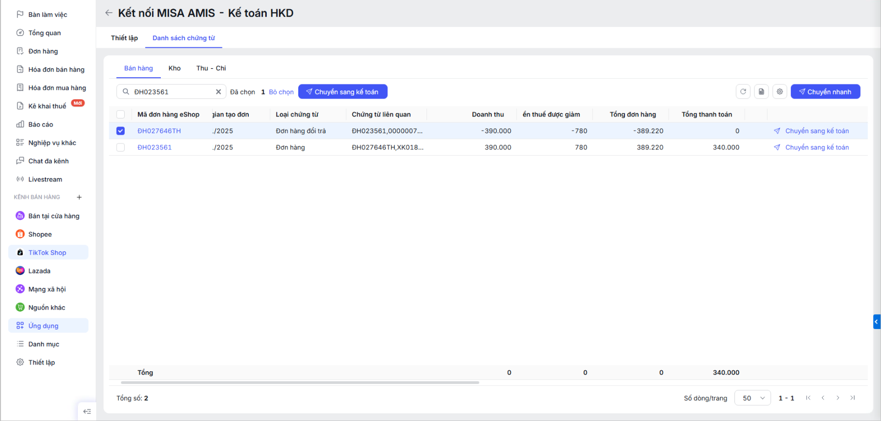Open Hóa đơn bán hàng menu
The width and height of the screenshot is (881, 421).
pyautogui.click(x=56, y=70)
